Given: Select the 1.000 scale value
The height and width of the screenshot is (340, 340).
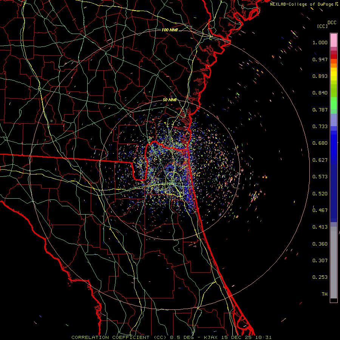Looking at the screenshot, I should tap(320, 42).
